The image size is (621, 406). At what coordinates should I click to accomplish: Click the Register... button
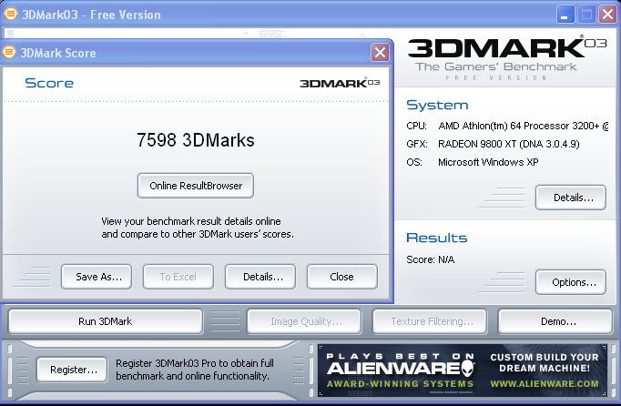click(x=74, y=369)
